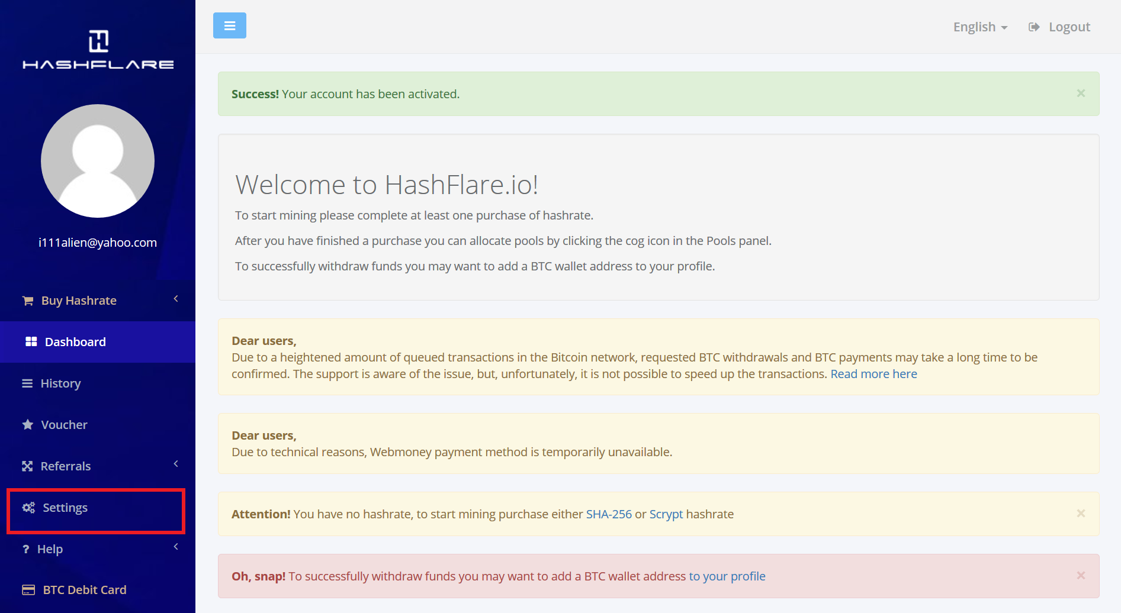1121x613 pixels.
Task: Close the Oh snap wallet alert
Action: pyautogui.click(x=1081, y=576)
